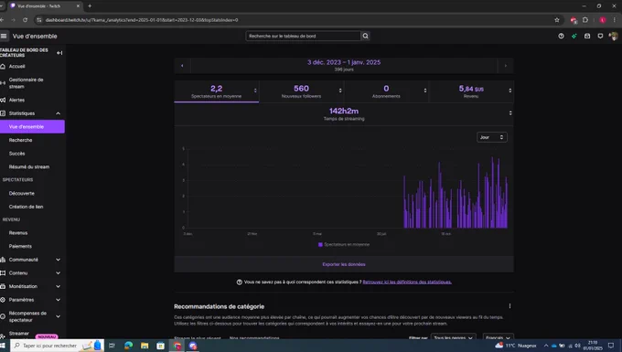Image resolution: width=622 pixels, height=352 pixels.
Task: Follow the statistics definitions link
Action: pyautogui.click(x=407, y=283)
